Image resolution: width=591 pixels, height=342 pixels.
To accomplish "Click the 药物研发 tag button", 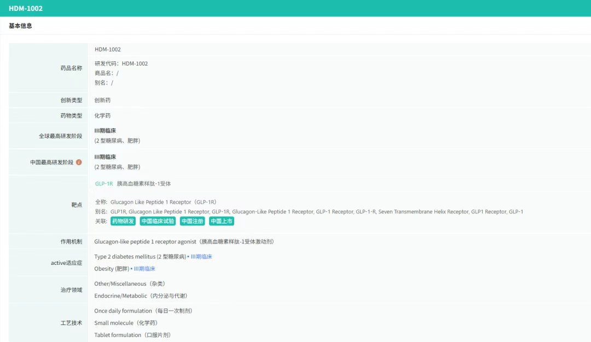I will tap(123, 221).
